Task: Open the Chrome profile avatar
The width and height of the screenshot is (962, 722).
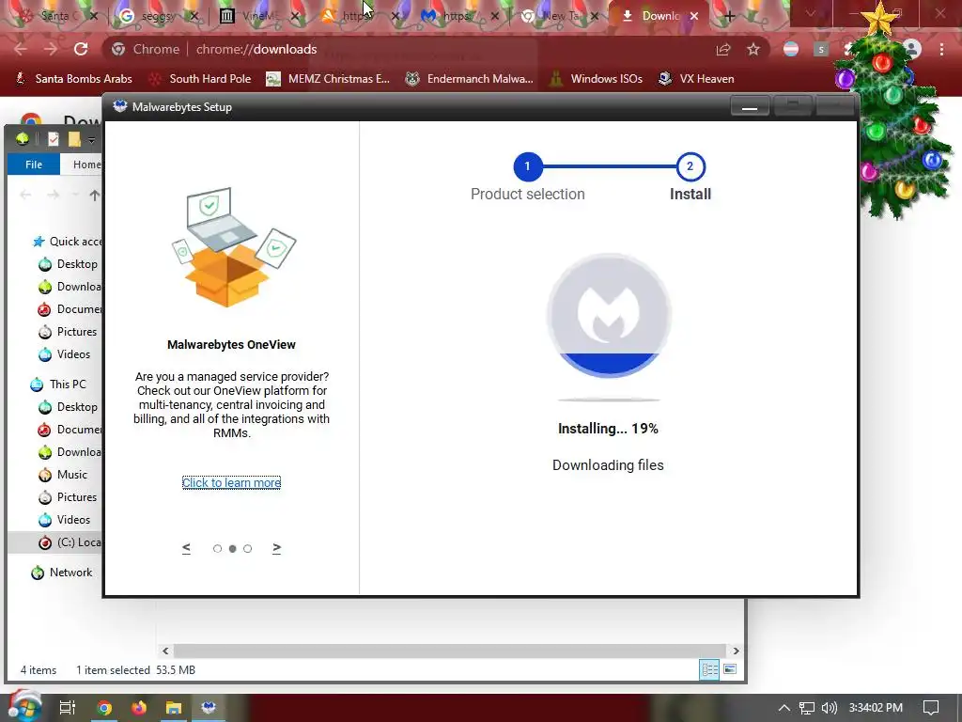Action: click(912, 49)
